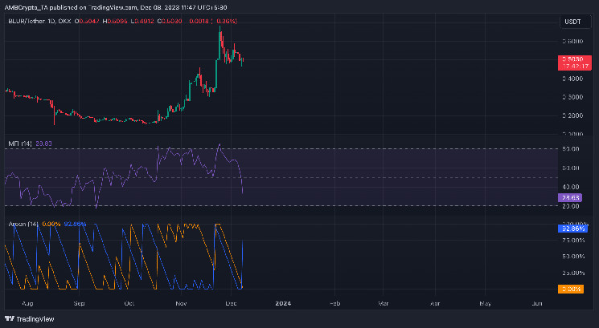Viewport: 599px width, 328px height.
Task: Click the Feb time axis label
Action: tap(334, 303)
